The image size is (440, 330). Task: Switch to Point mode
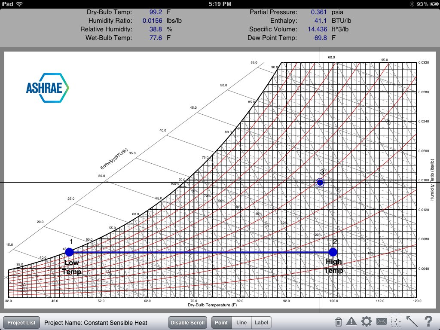tap(221, 322)
